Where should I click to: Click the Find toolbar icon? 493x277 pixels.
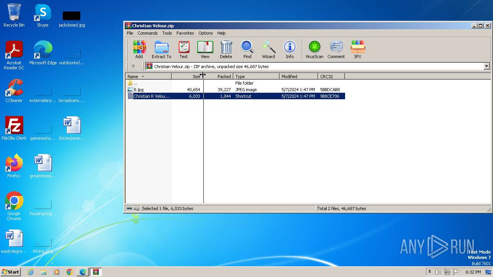(247, 49)
